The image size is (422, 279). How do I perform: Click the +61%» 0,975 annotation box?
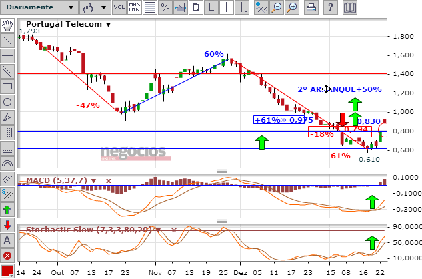coord(279,120)
